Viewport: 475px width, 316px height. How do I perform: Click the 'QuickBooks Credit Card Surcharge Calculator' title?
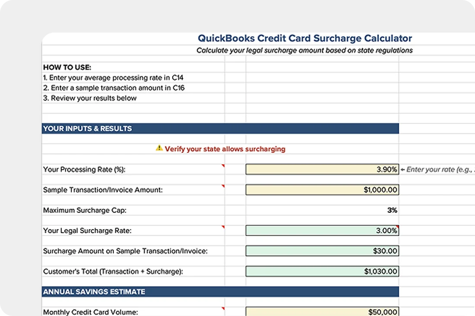[x=305, y=38]
